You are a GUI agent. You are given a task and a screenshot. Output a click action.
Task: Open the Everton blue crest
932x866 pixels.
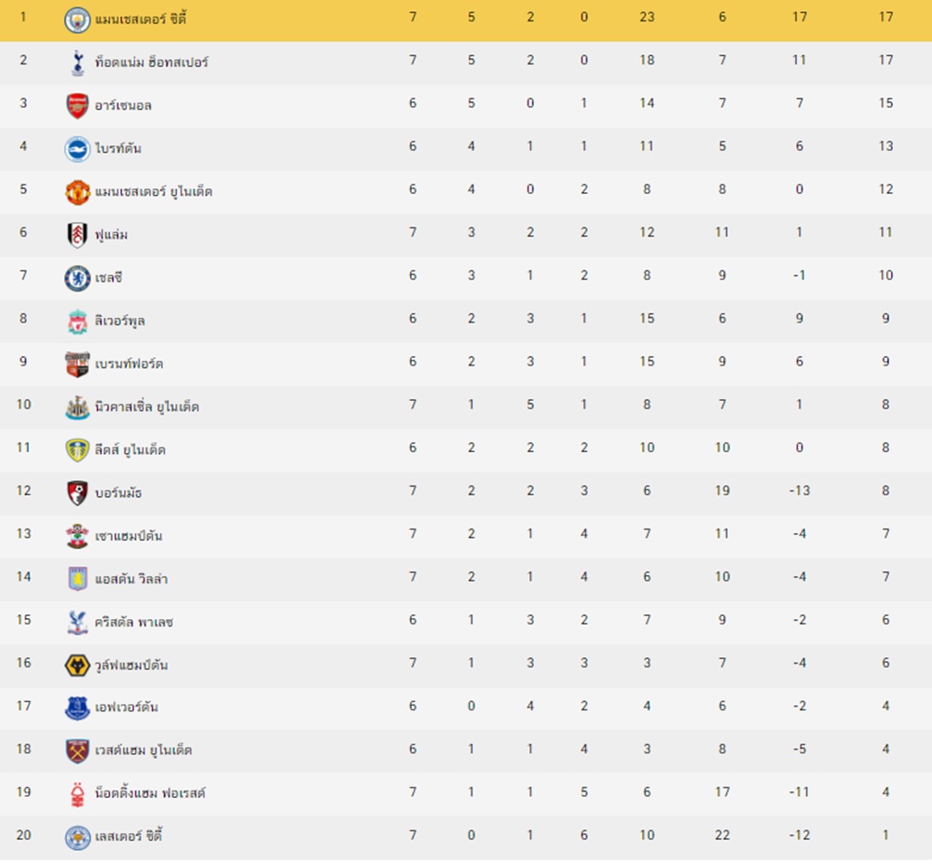[x=77, y=708]
